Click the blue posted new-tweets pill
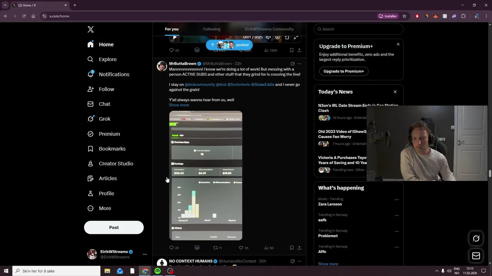 [x=229, y=45]
